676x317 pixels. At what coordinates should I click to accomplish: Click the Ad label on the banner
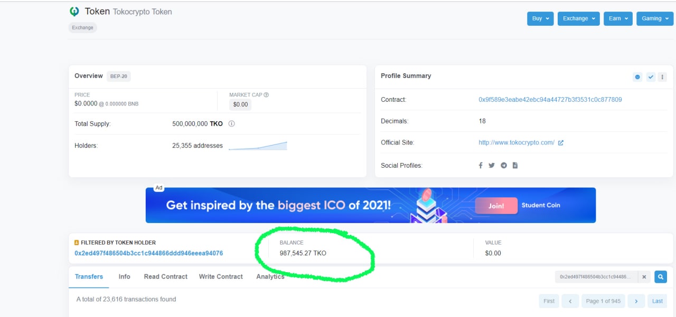point(158,188)
